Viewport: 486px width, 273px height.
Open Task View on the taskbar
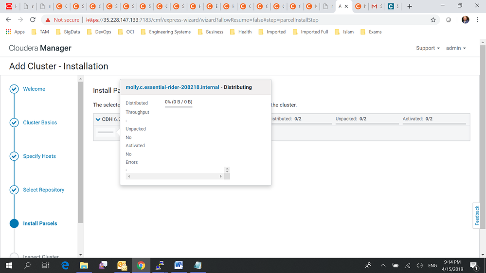tap(45, 265)
